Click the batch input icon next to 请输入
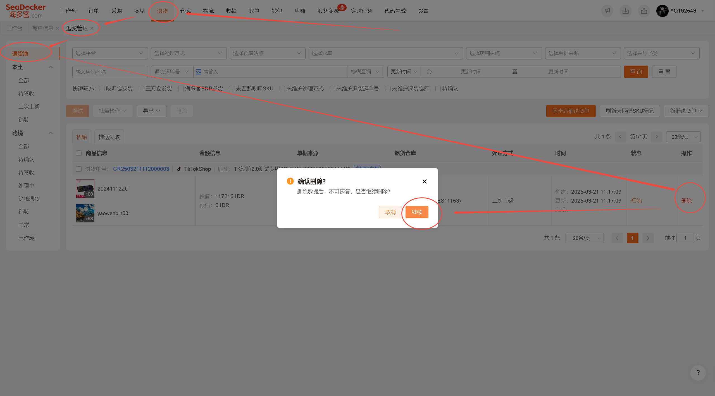 (x=198, y=72)
